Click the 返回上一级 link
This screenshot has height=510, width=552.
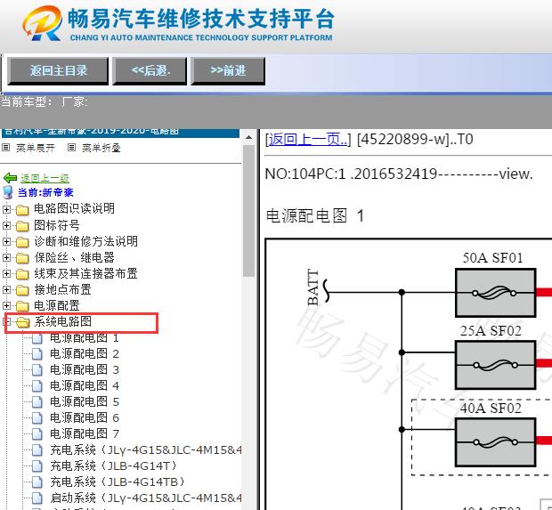[45, 178]
